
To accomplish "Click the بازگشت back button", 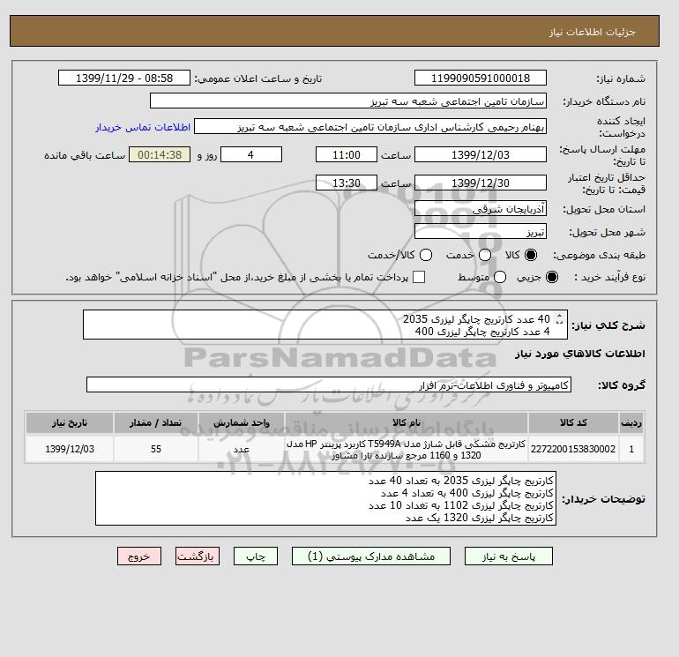I will (x=198, y=556).
